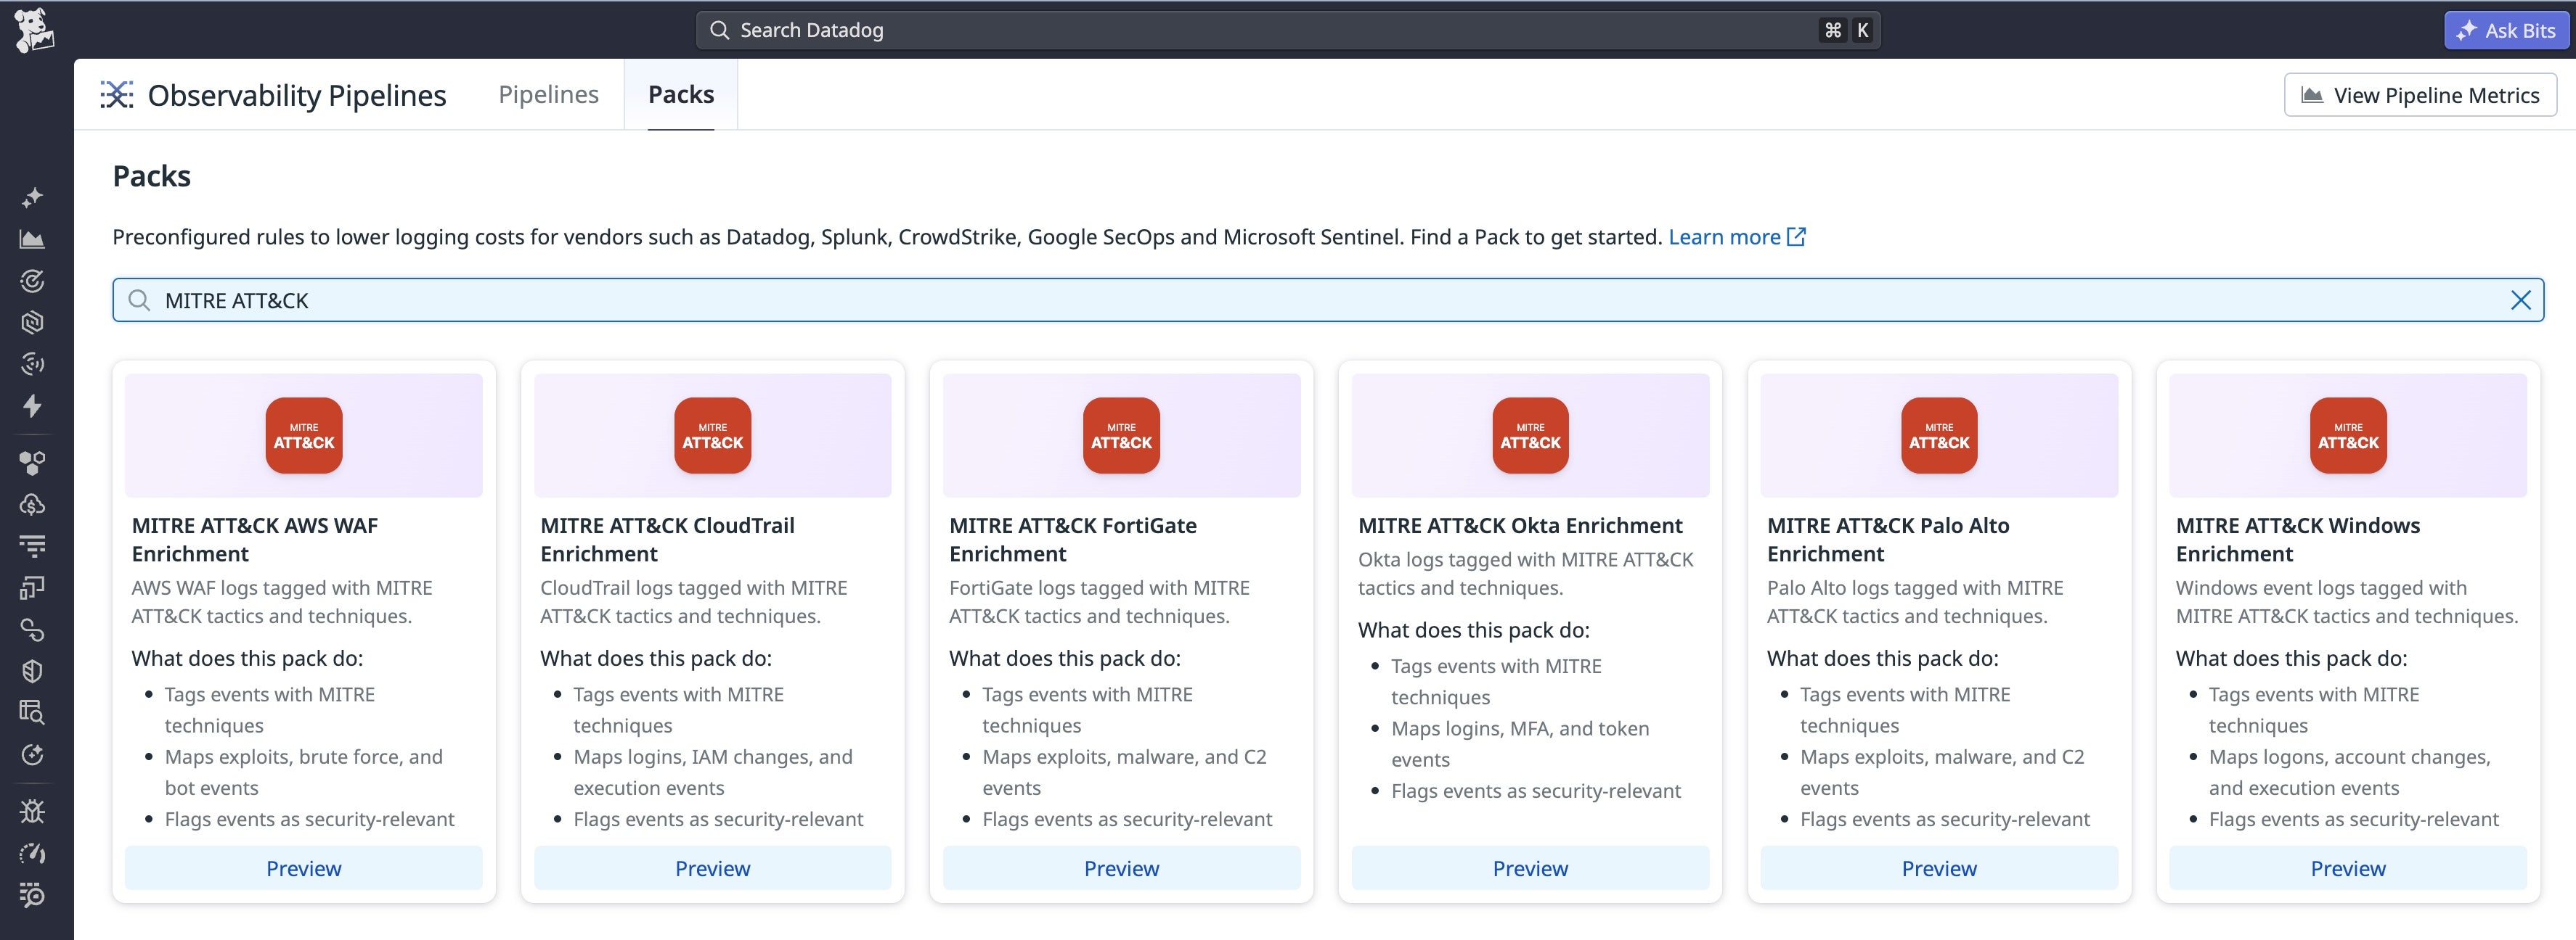Viewport: 2576px width, 940px height.
Task: Clear the MITRE ATT&CK search filter
Action: pos(2520,301)
